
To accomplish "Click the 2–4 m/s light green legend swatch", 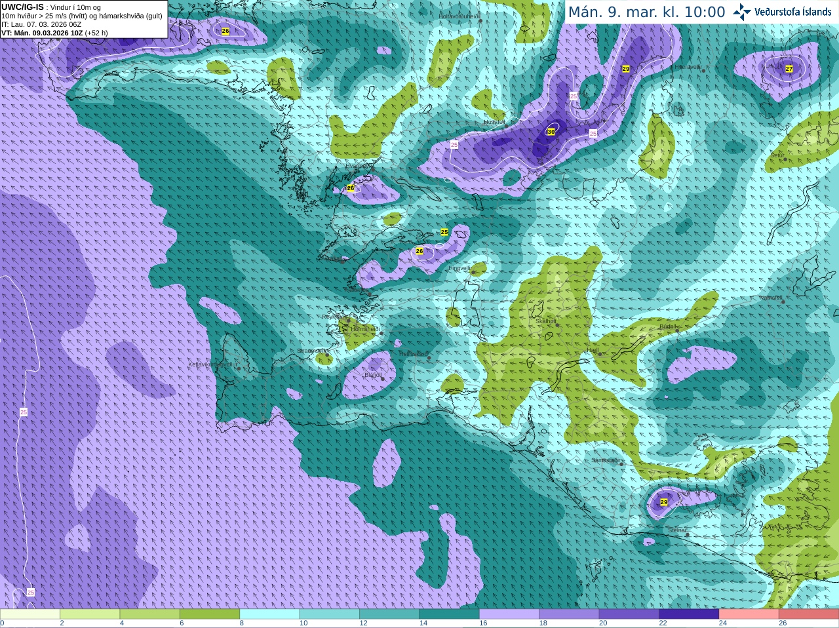I will (90, 614).
